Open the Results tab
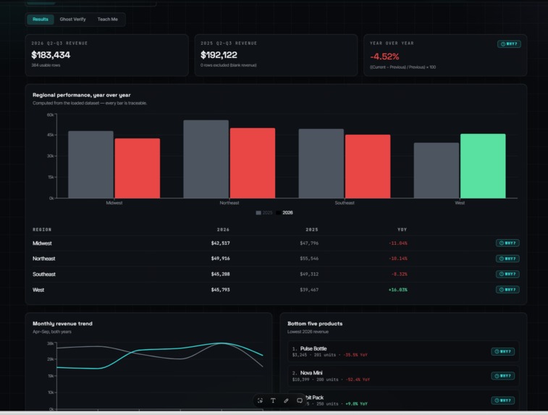 point(41,20)
